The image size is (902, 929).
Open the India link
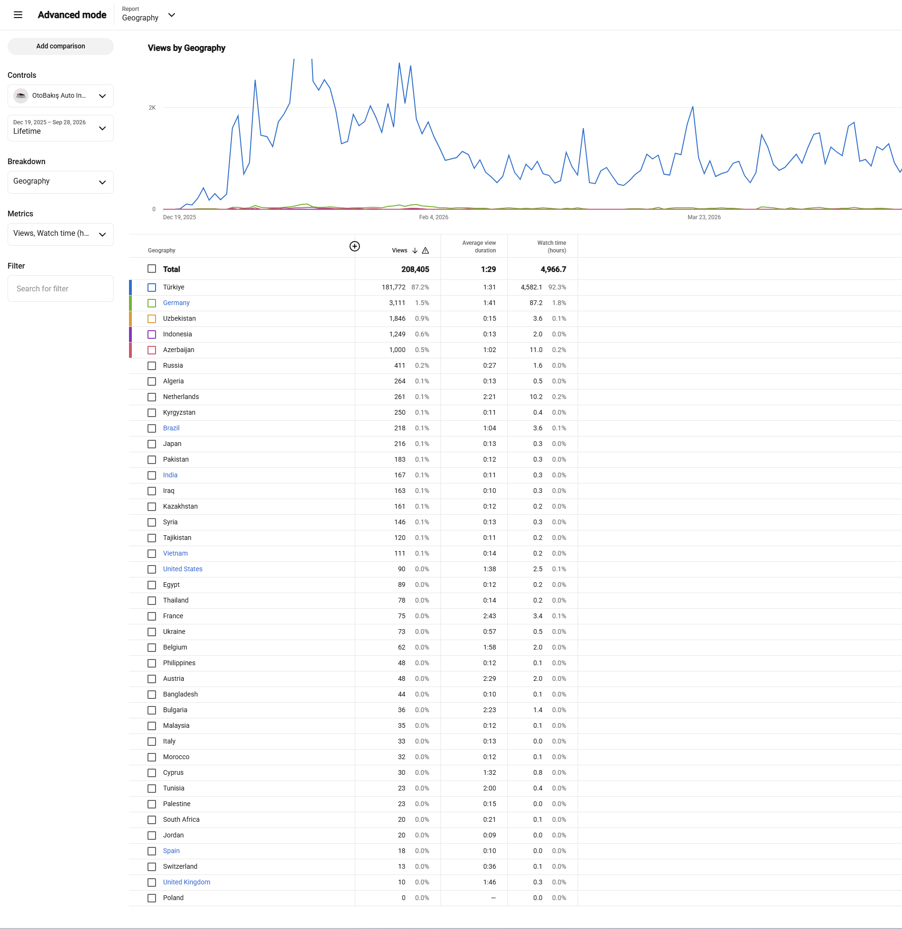170,475
